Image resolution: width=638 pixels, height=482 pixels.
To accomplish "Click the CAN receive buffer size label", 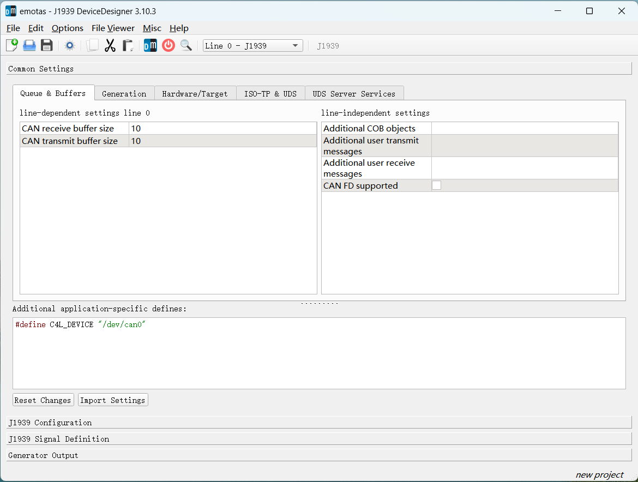I will click(x=68, y=129).
